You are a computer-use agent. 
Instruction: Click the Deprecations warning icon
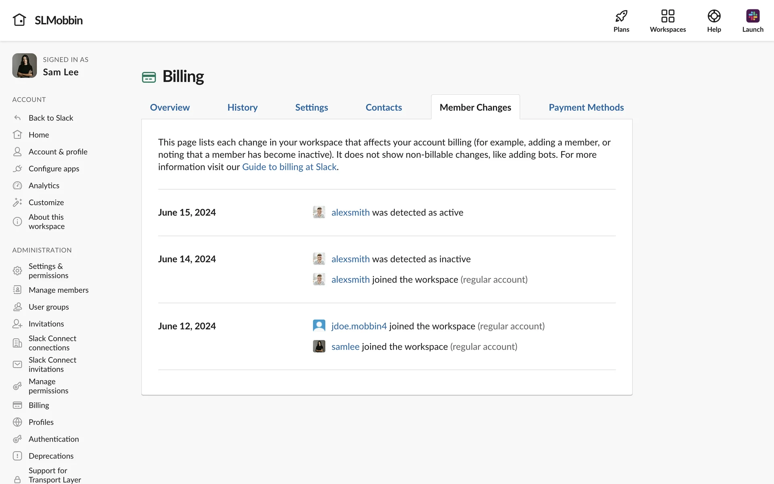(17, 456)
